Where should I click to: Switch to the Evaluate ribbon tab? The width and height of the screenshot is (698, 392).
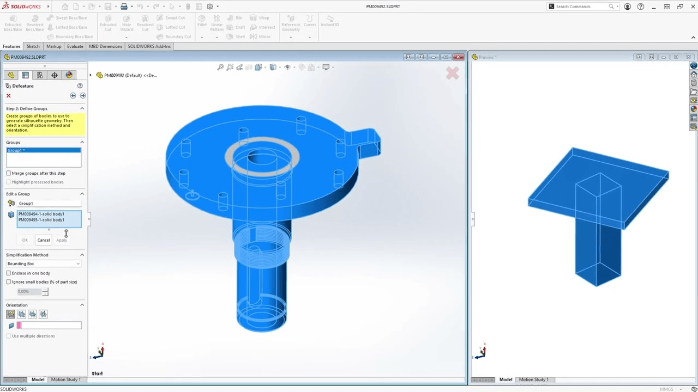[x=75, y=46]
